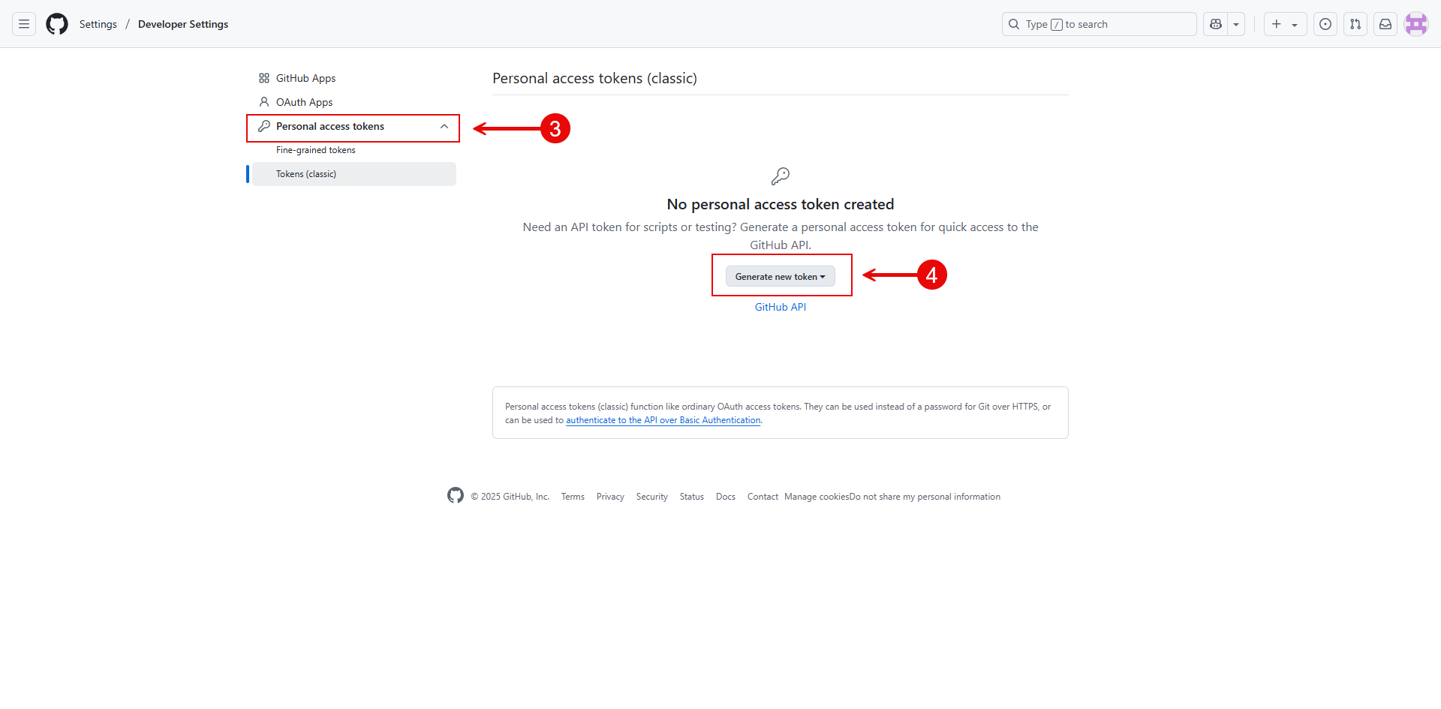Select Tokens (classic) sub-item
Viewport: 1441px width, 709px height.
tap(354, 174)
